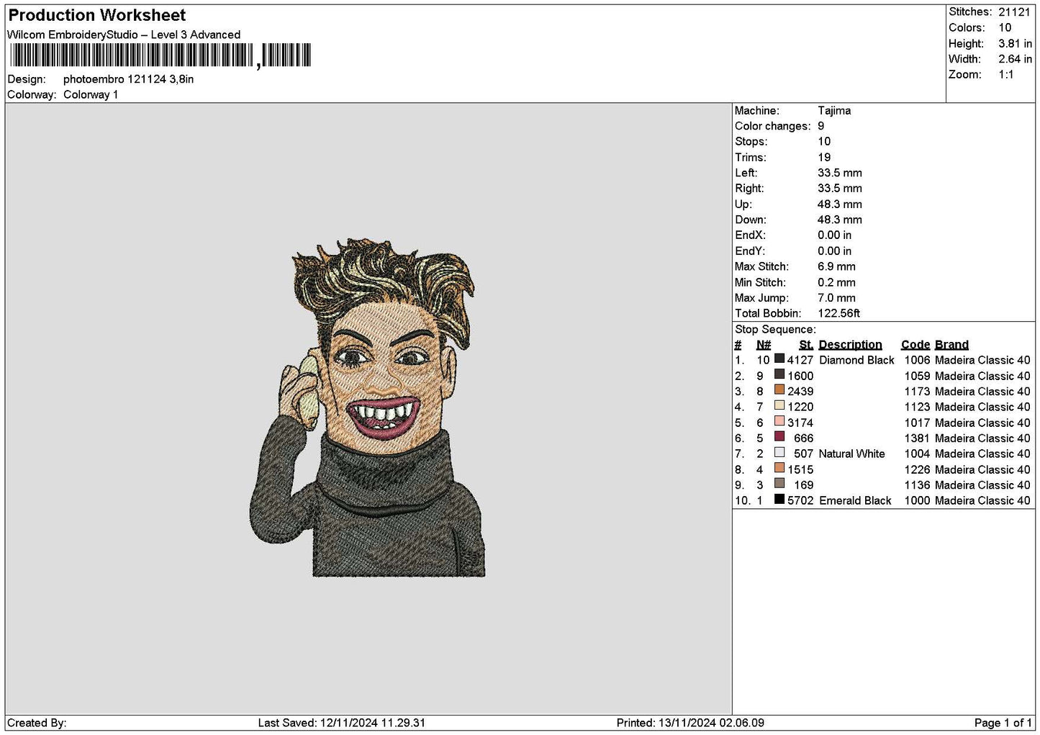Click the 'Stop Sequence:' label
Viewport: 1040px width, 735px height.
[775, 330]
